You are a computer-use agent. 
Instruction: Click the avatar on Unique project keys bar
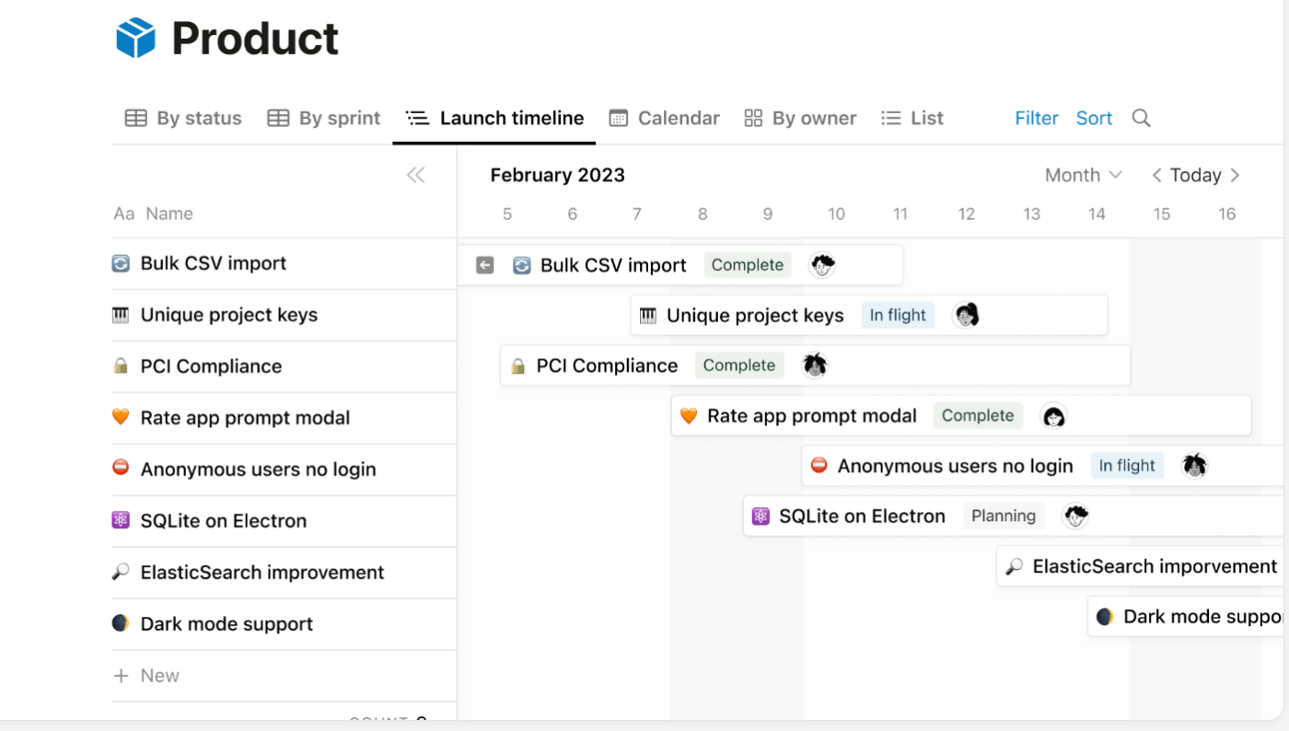pyautogui.click(x=965, y=315)
